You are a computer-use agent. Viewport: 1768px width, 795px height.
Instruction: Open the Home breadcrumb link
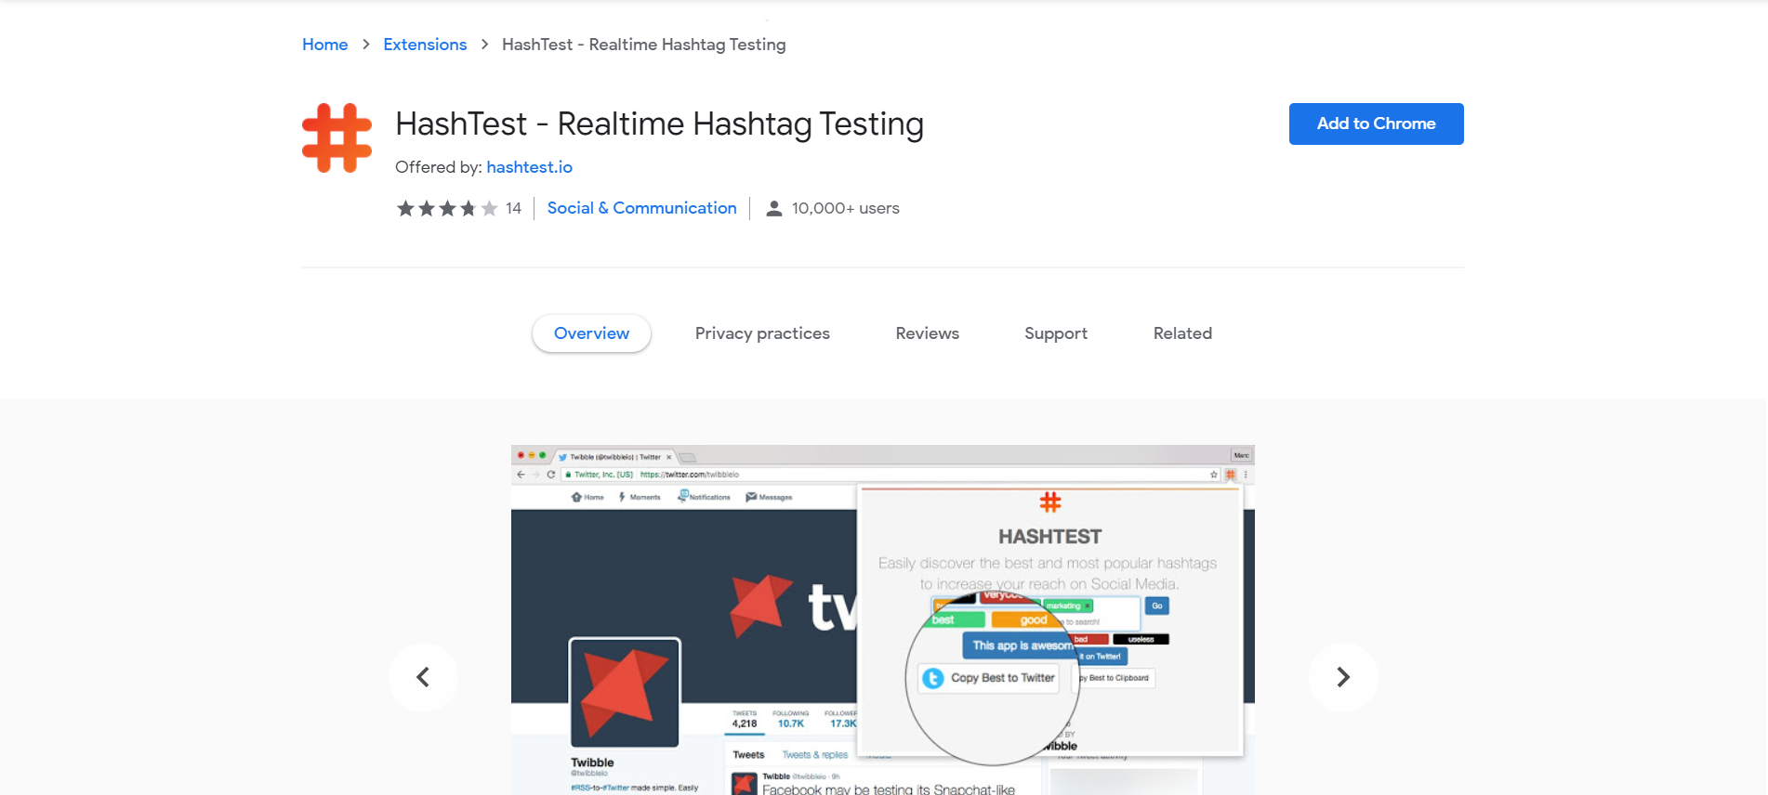click(x=324, y=45)
